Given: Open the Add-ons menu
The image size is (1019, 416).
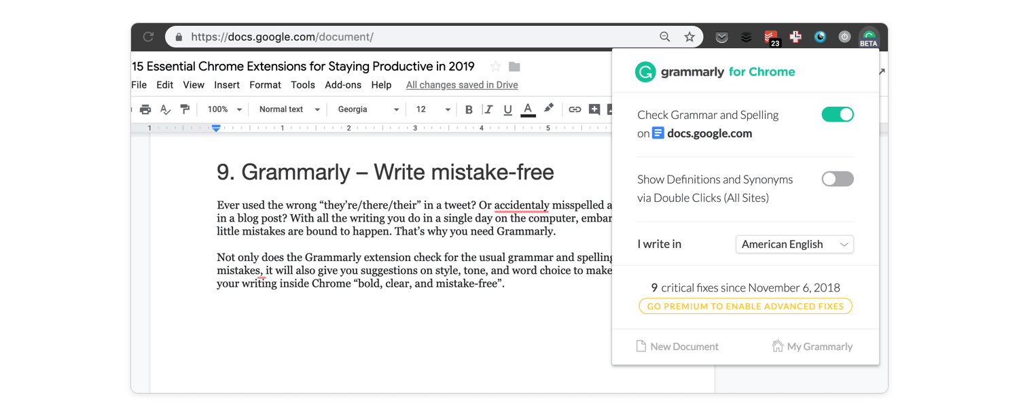Looking at the screenshot, I should (x=343, y=84).
